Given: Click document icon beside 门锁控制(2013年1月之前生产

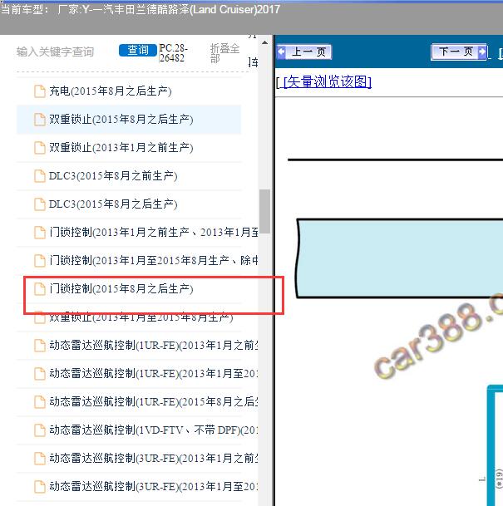Looking at the screenshot, I should (40, 233).
